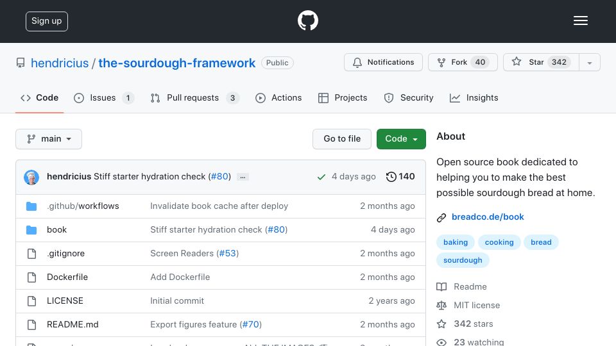The image size is (616, 346).
Task: Open the Actions tab
Action: coord(278,97)
